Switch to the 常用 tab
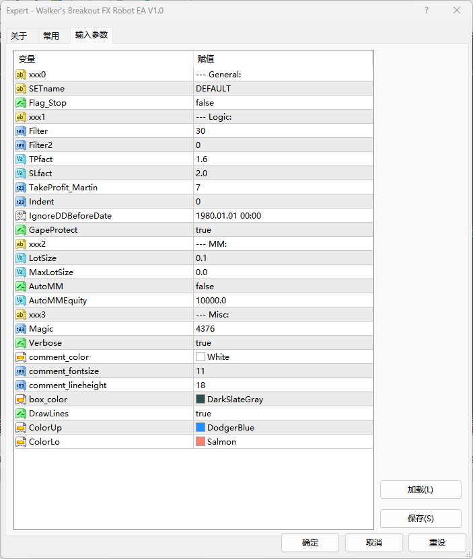This screenshot has width=473, height=559. pyautogui.click(x=51, y=36)
